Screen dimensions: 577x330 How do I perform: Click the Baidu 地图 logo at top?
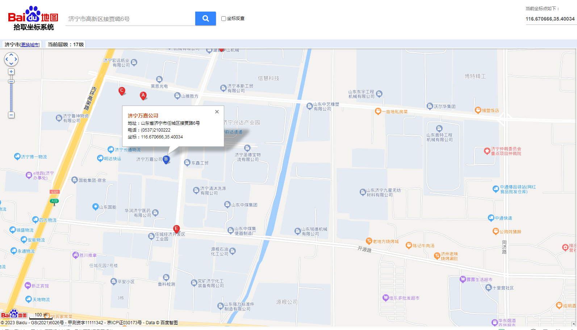(33, 18)
